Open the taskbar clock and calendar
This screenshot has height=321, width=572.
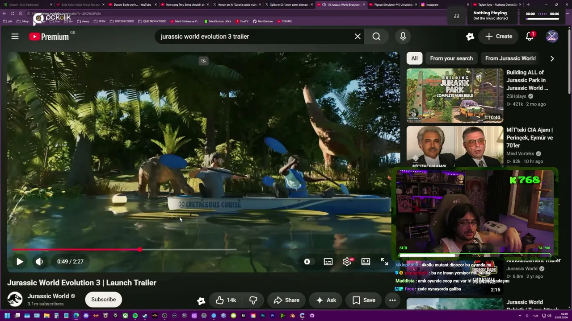[x=561, y=316]
